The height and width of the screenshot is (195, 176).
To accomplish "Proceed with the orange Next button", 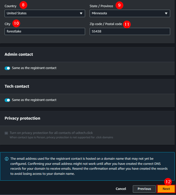I will click(166, 189).
